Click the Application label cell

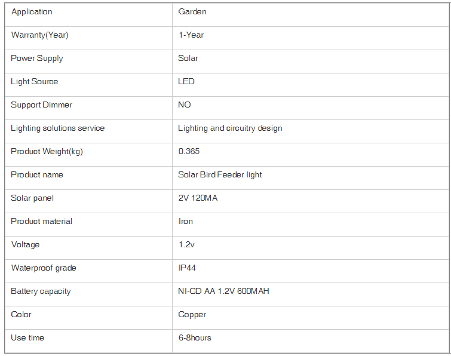[x=88, y=15]
